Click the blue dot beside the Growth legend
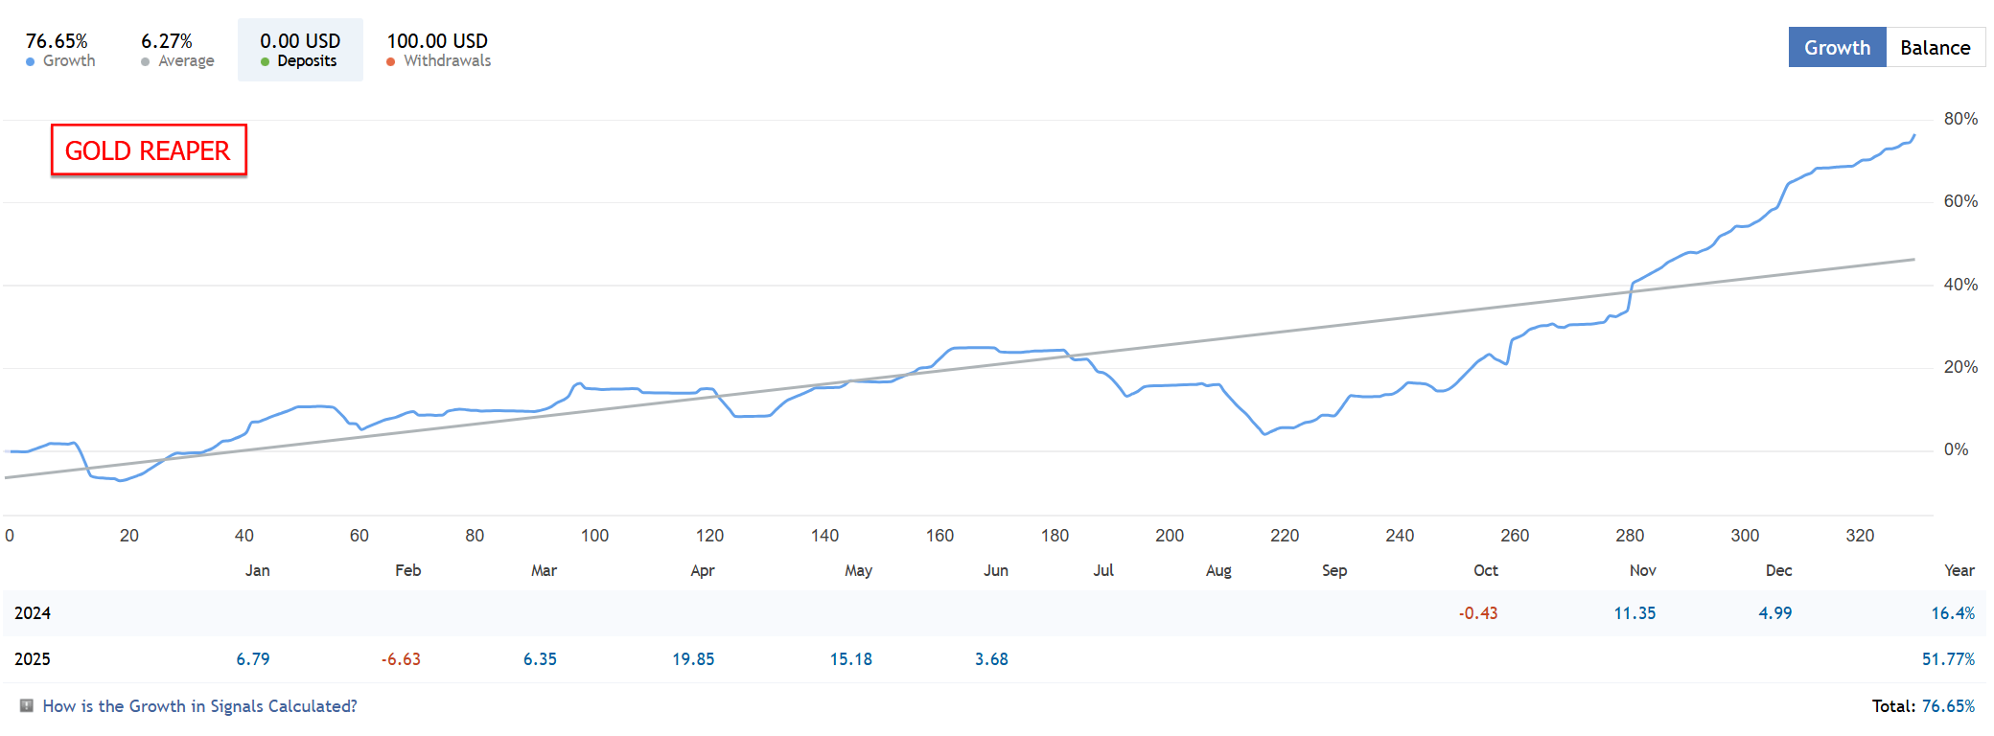The width and height of the screenshot is (1994, 736). pyautogui.click(x=31, y=61)
